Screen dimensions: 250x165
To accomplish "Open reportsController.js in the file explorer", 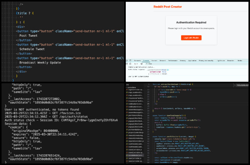I will [x=136, y=141].
